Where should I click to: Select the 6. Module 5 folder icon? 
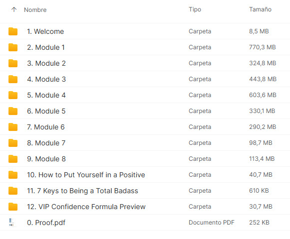13,111
